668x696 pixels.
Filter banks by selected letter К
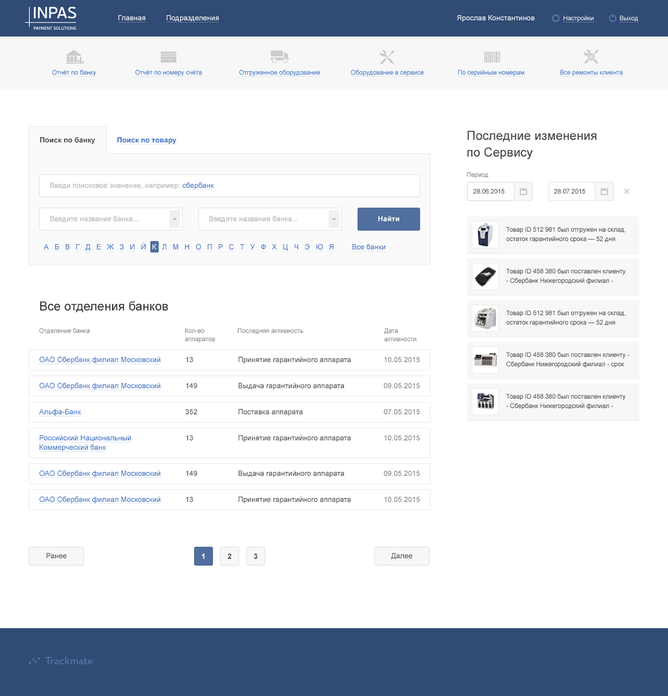pyautogui.click(x=154, y=247)
